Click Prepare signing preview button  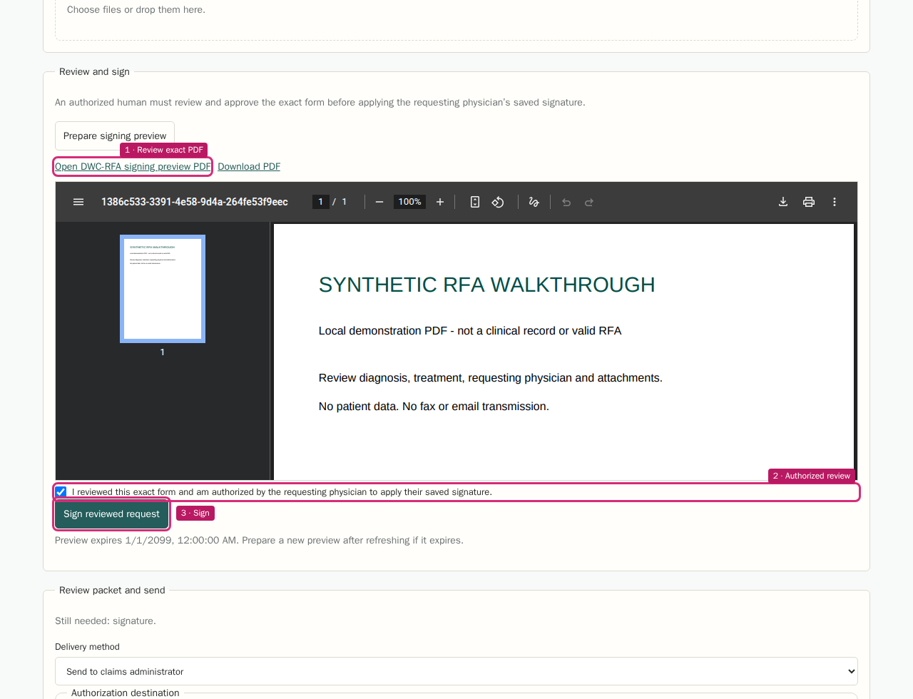[115, 136]
